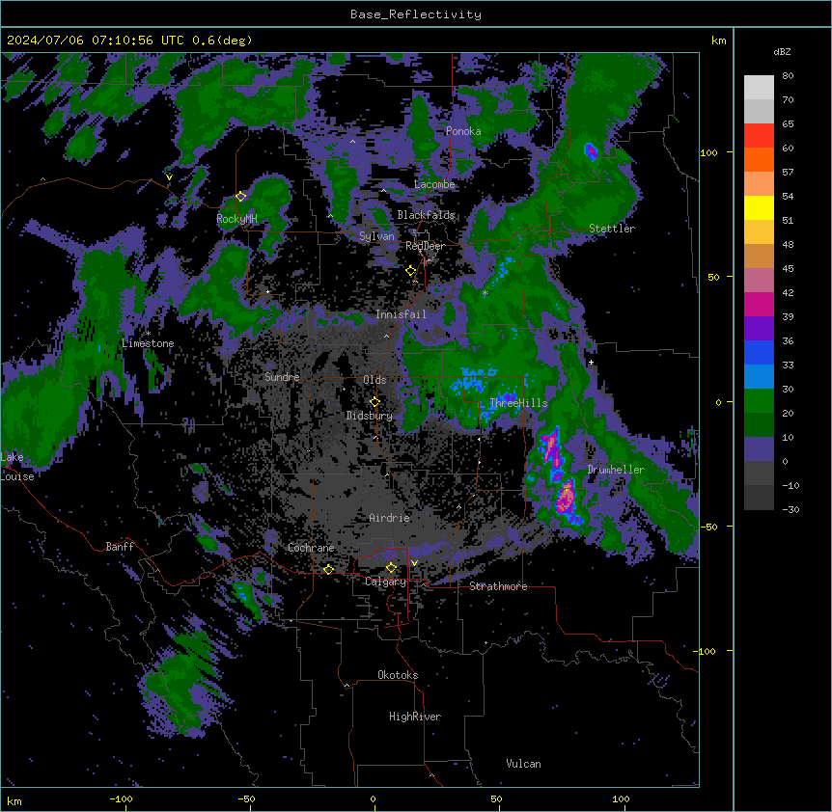Click the magenta 42 dBZ legend swatch

[x=759, y=304]
